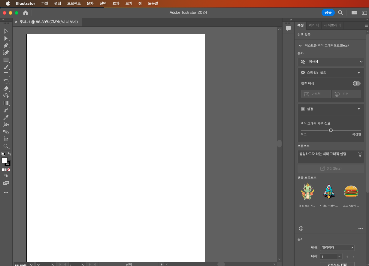Reset to default fill and stroke
Viewport: 369px width, 266px height.
pyautogui.click(x=3, y=154)
